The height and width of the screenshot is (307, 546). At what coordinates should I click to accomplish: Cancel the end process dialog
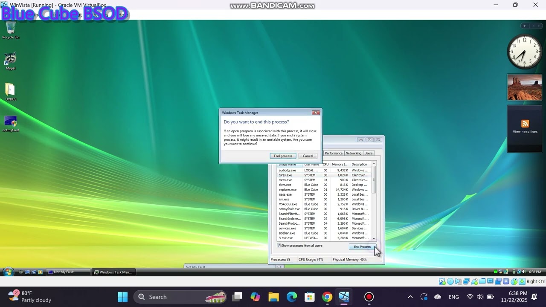(x=308, y=156)
